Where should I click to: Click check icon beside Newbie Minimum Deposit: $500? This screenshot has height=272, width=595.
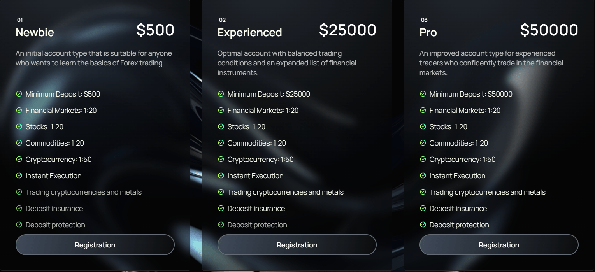[x=19, y=94]
